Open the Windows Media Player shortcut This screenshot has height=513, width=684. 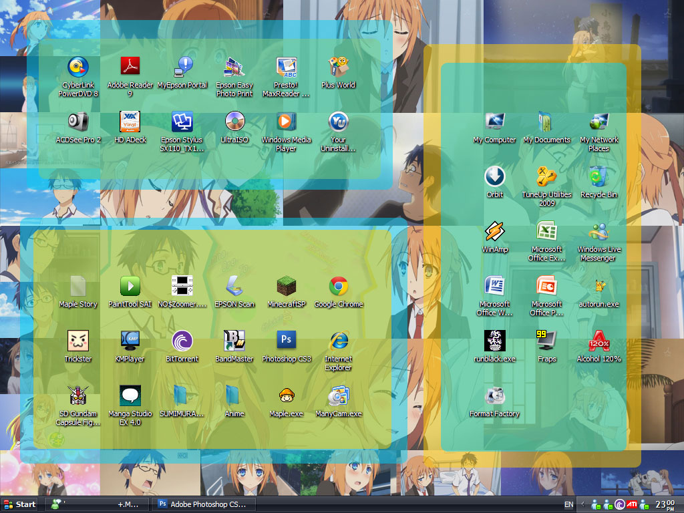pyautogui.click(x=286, y=122)
